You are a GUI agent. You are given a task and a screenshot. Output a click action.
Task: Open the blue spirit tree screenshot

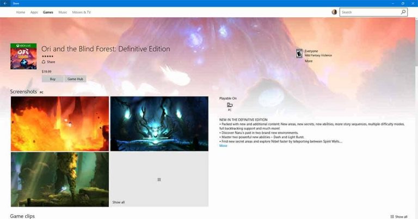tap(159, 124)
